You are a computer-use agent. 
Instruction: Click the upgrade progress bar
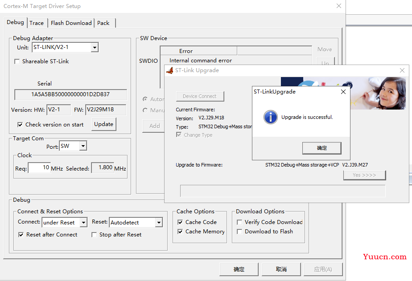(283, 191)
